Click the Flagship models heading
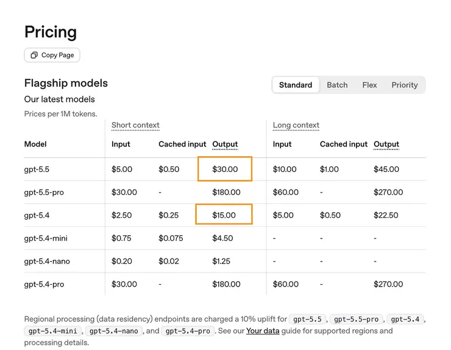 [x=66, y=83]
